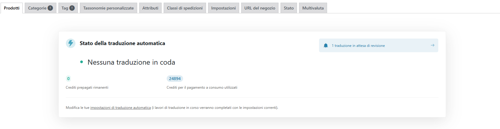Select the Tag tab
500x129 pixels.
coord(68,8)
